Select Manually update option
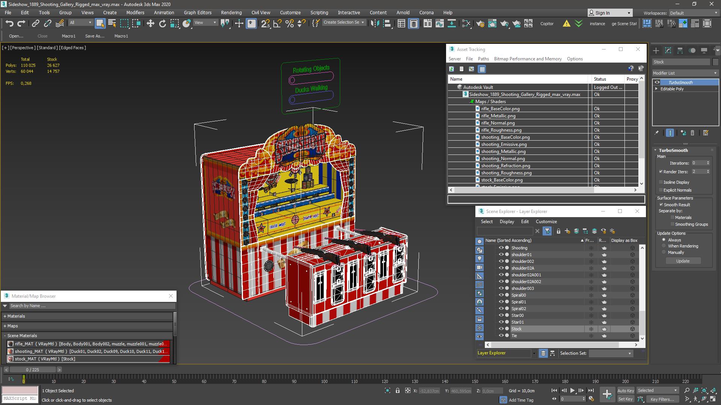This screenshot has width=721, height=405. tap(664, 252)
